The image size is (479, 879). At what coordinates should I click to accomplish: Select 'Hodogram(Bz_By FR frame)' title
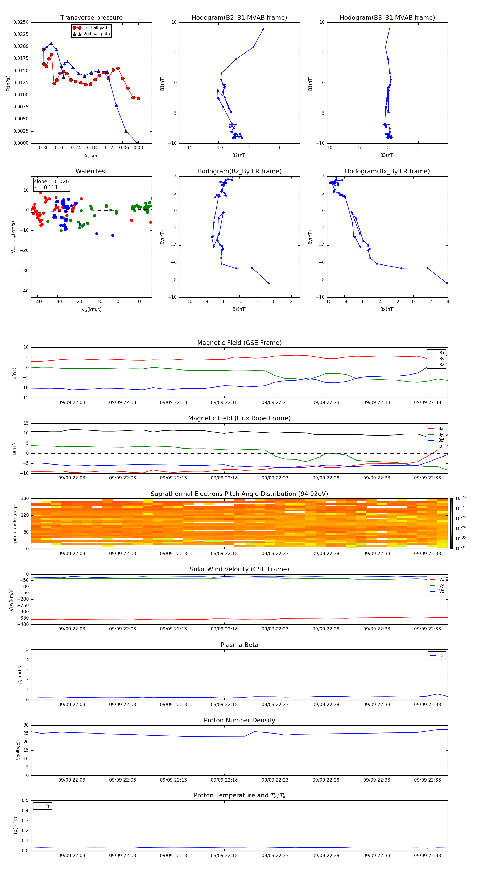tap(239, 171)
